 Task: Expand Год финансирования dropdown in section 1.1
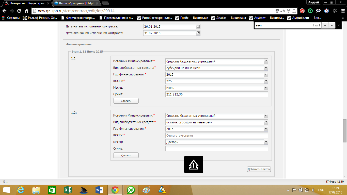266,74
